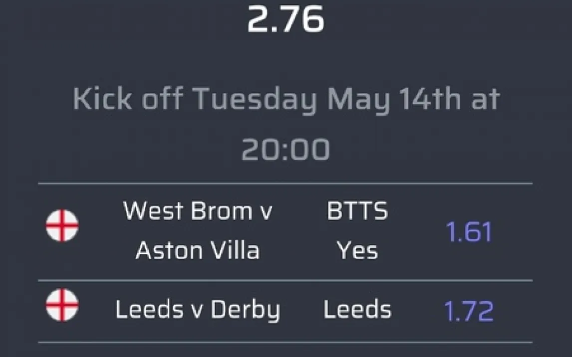Select the 20:00 kick-off time

[x=286, y=149]
